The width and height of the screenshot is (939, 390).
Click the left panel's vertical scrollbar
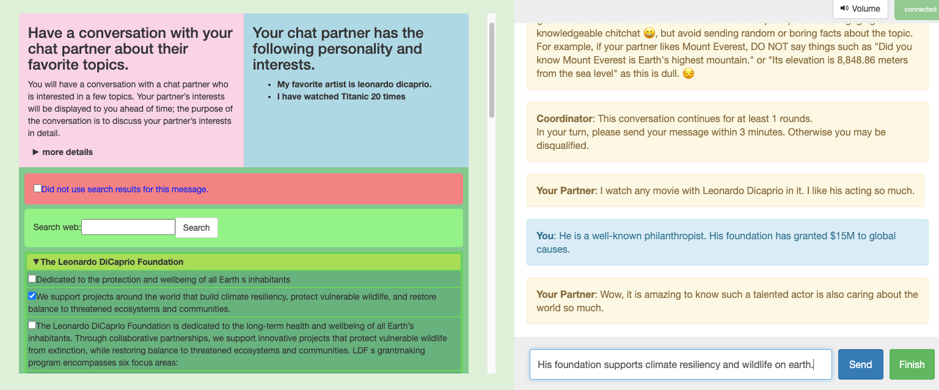click(x=492, y=70)
